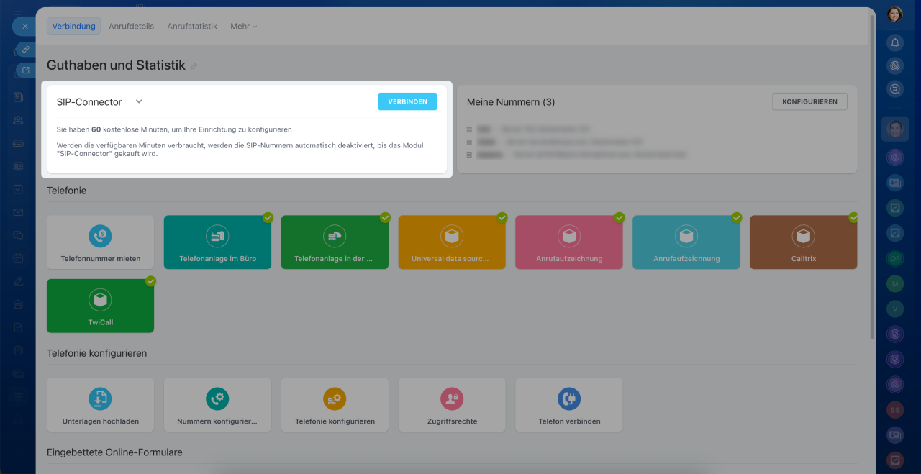921x474 pixels.
Task: Click the Telefonnummer mieten icon
Action: click(x=100, y=234)
